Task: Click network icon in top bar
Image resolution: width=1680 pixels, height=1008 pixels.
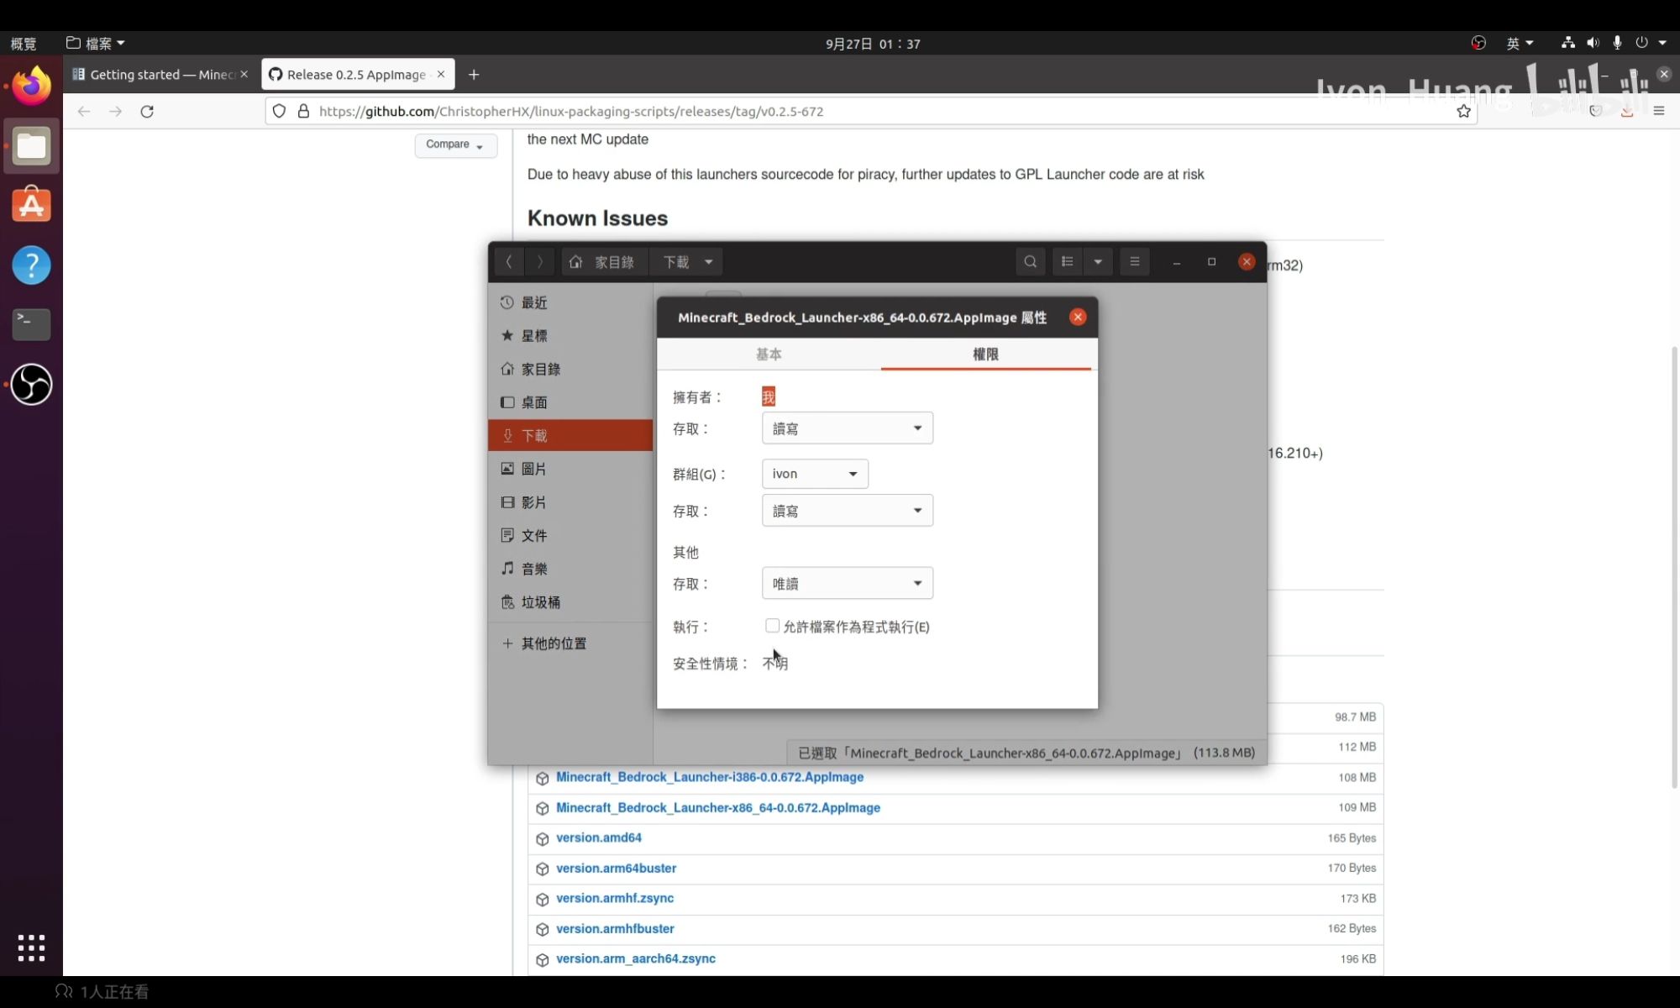Action: pyautogui.click(x=1567, y=43)
